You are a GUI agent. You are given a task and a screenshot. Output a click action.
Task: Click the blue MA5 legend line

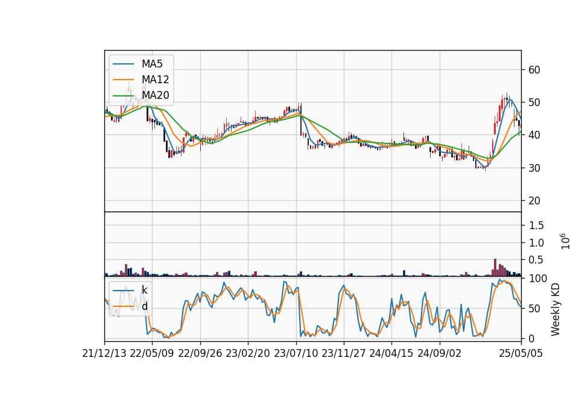(123, 64)
